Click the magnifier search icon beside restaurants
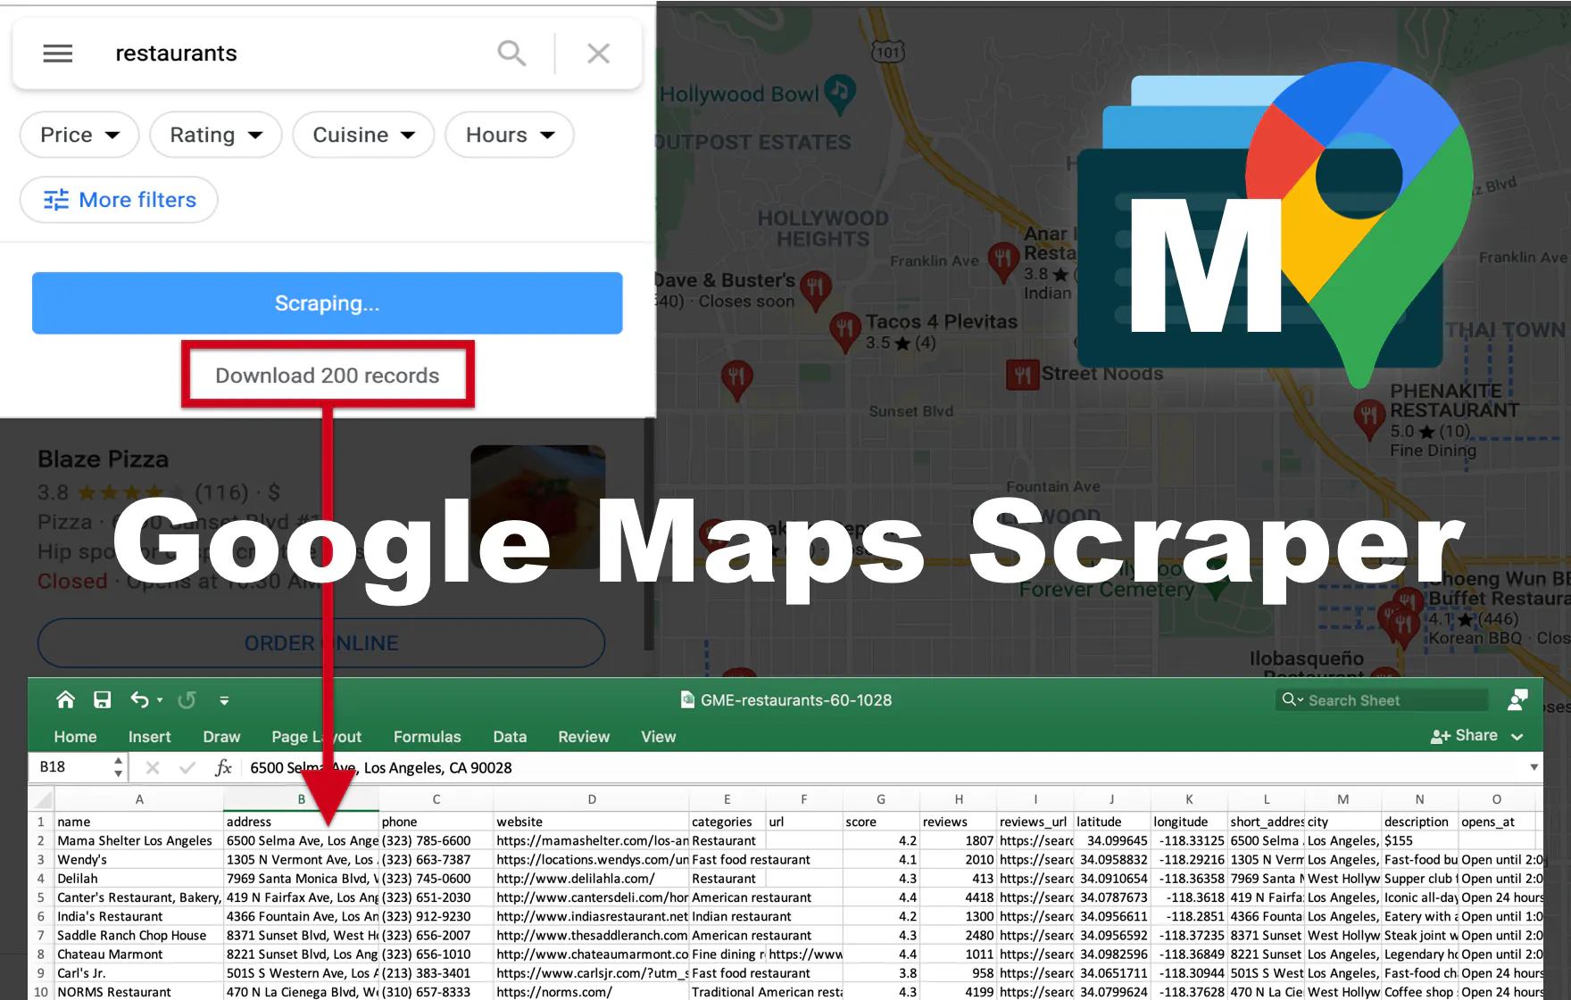 tap(511, 54)
